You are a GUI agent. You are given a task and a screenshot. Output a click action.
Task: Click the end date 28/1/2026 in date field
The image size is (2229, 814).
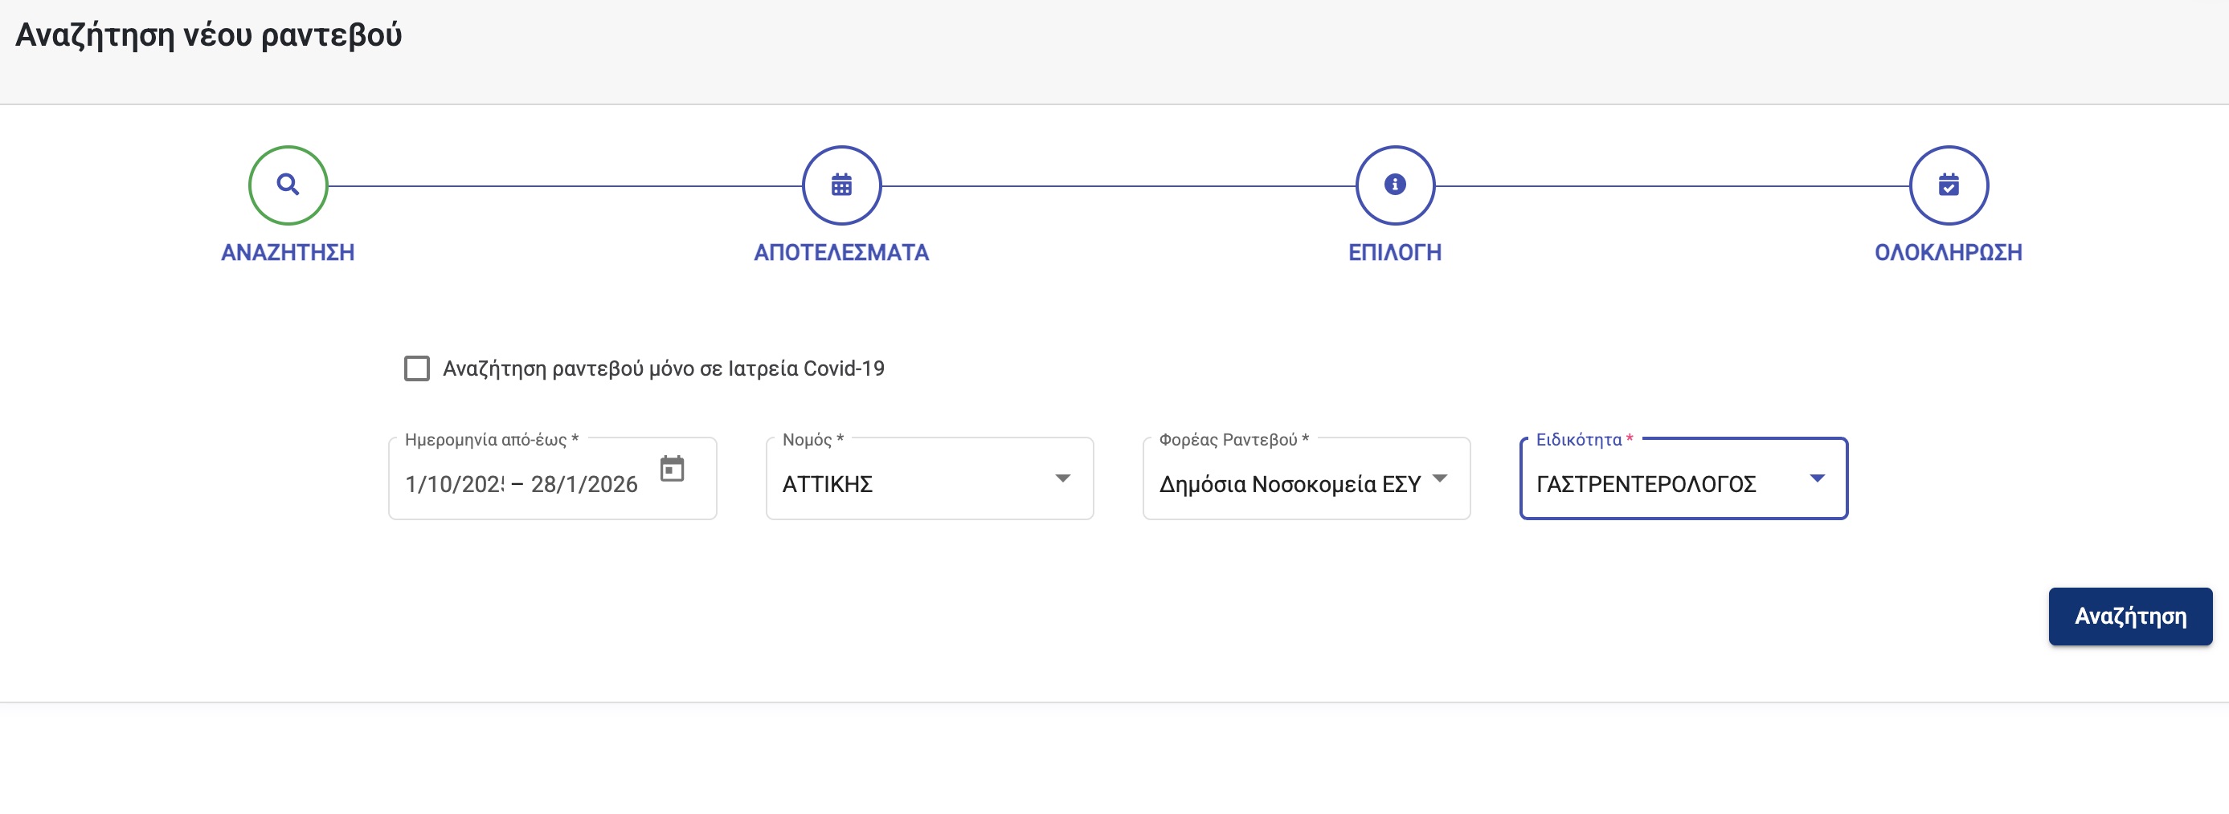(x=584, y=485)
